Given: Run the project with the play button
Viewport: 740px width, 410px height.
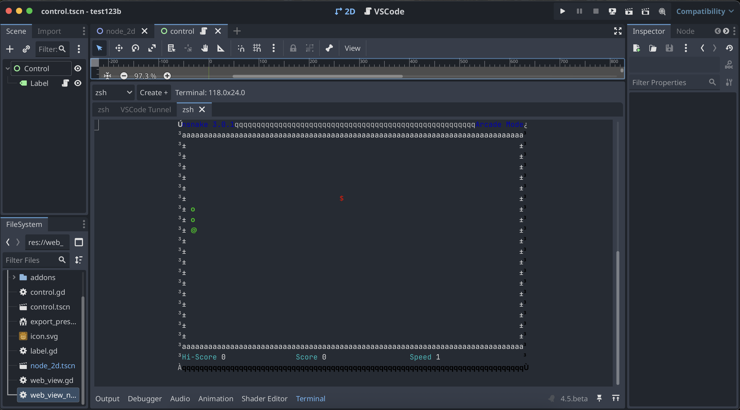Looking at the screenshot, I should 562,11.
